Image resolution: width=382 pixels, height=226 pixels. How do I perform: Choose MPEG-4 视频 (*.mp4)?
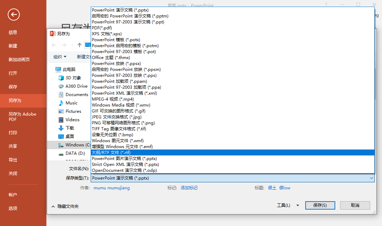coord(232,99)
